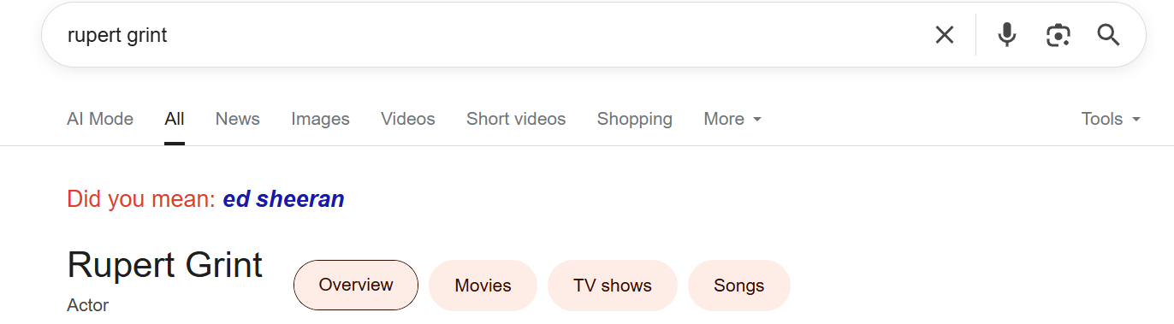Select the All results tab
This screenshot has width=1174, height=324.
tap(175, 119)
